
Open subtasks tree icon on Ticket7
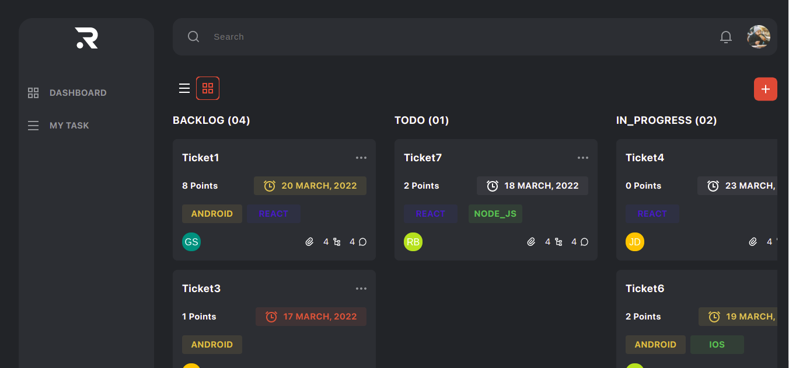(x=558, y=241)
